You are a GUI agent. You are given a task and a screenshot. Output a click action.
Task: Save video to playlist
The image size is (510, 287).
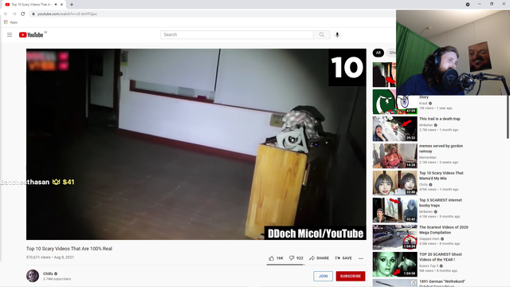tap(343, 258)
